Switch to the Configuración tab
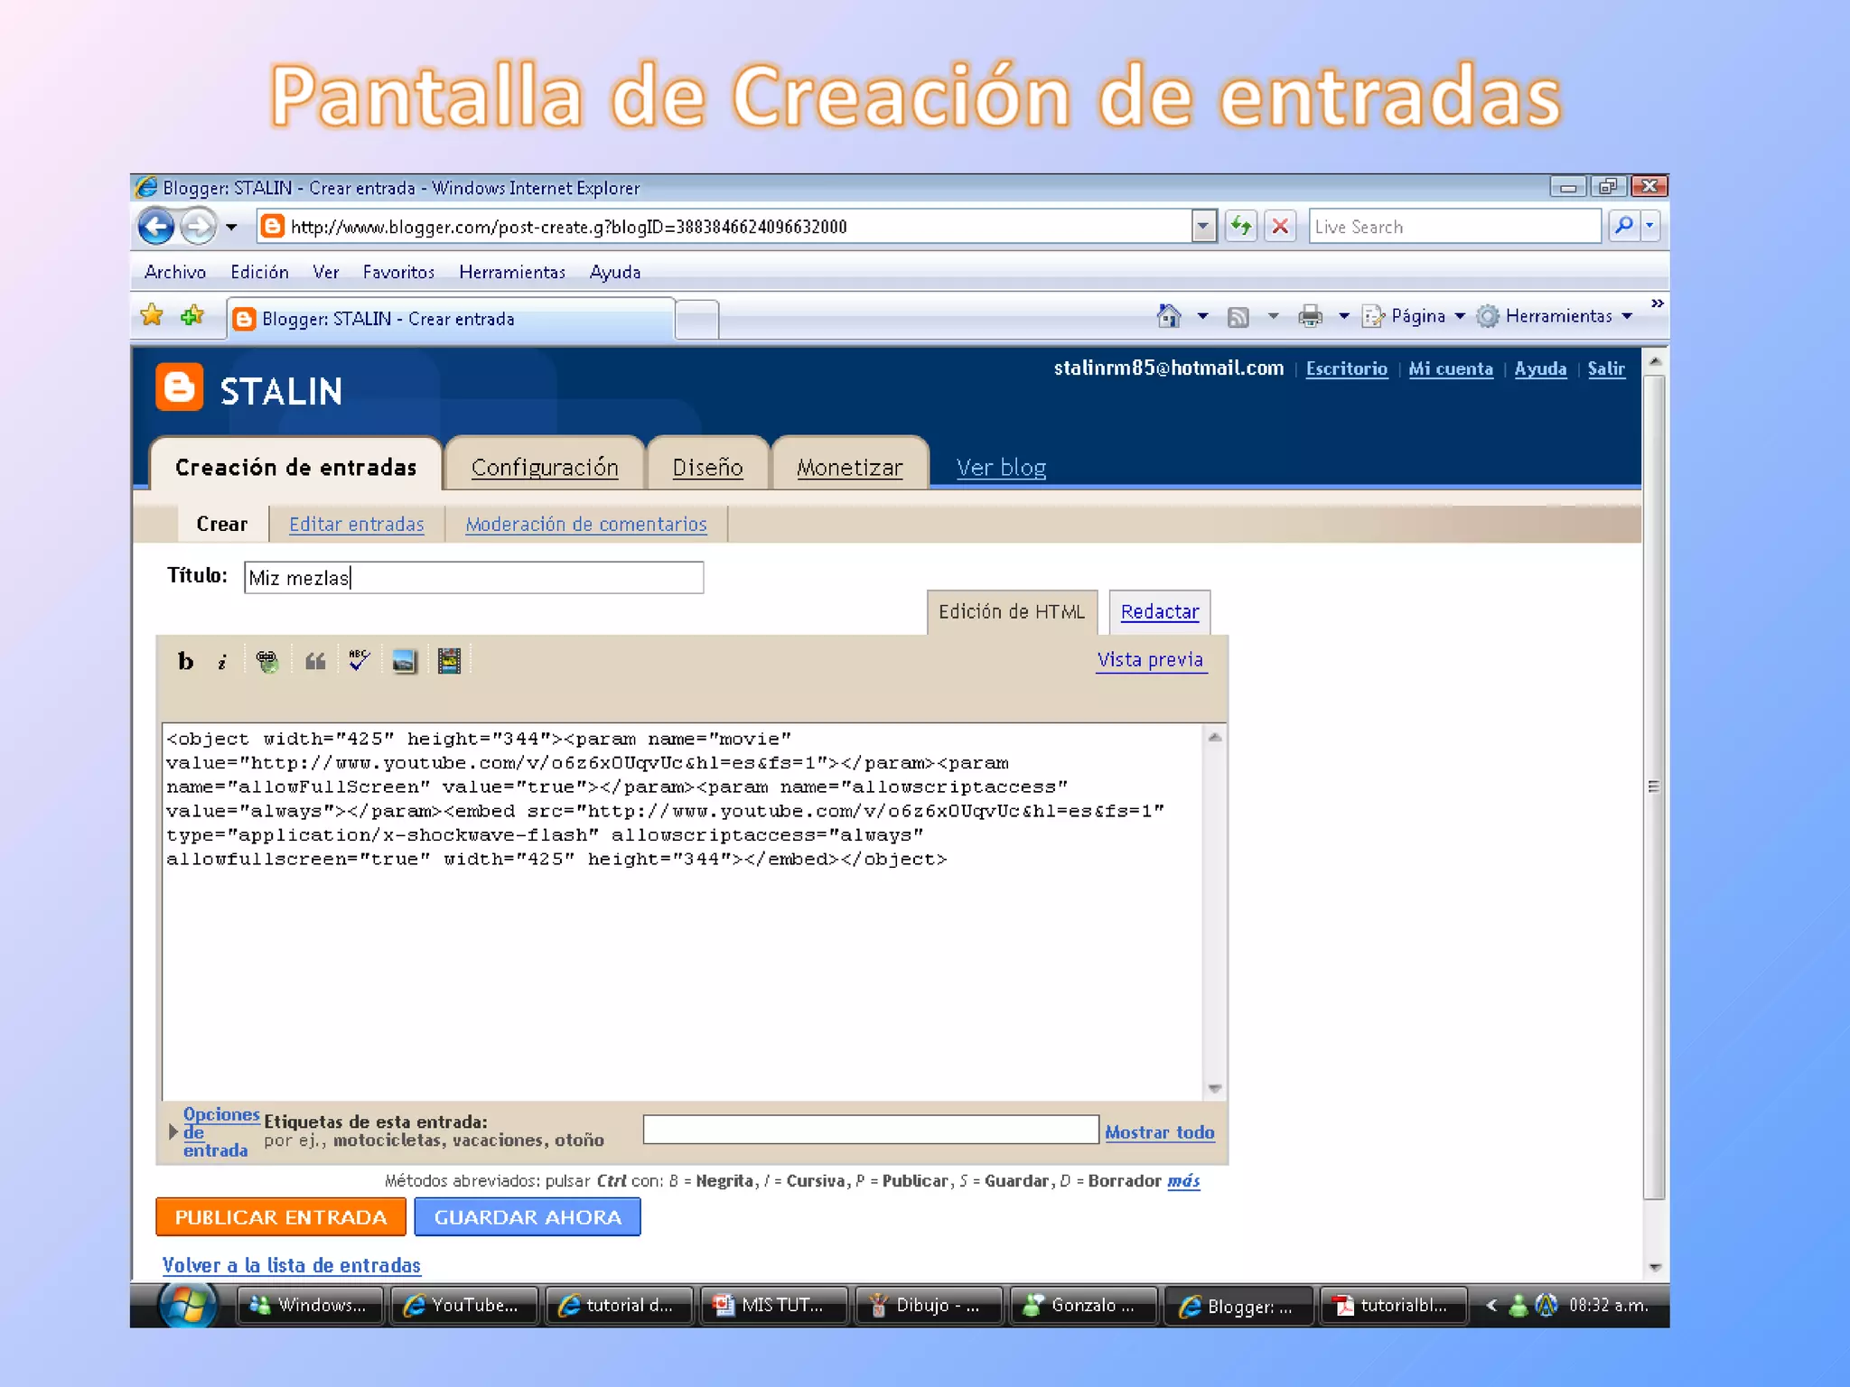The image size is (1850, 1387). (545, 467)
